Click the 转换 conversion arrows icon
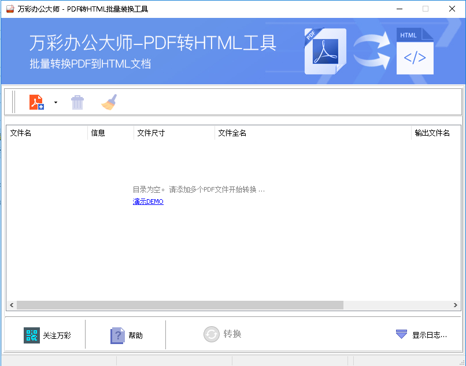The width and height of the screenshot is (466, 366). [x=210, y=335]
